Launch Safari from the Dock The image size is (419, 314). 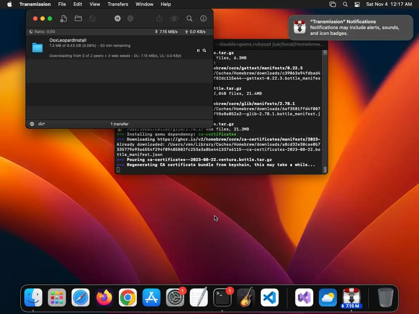[80, 297]
